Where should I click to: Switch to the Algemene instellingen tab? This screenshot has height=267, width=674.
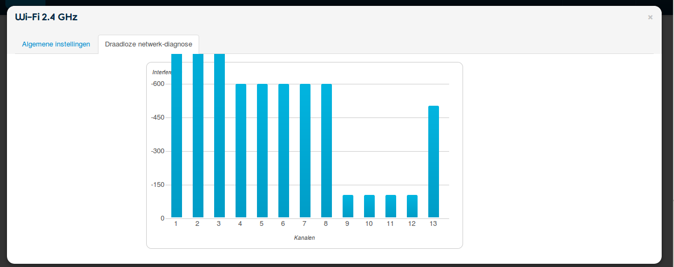[x=56, y=44]
